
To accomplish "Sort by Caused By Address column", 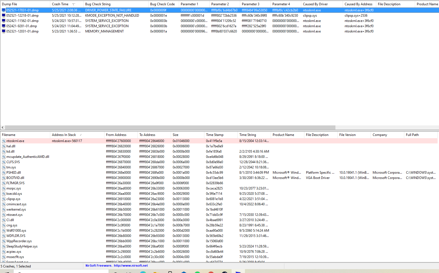I will (x=359, y=4).
